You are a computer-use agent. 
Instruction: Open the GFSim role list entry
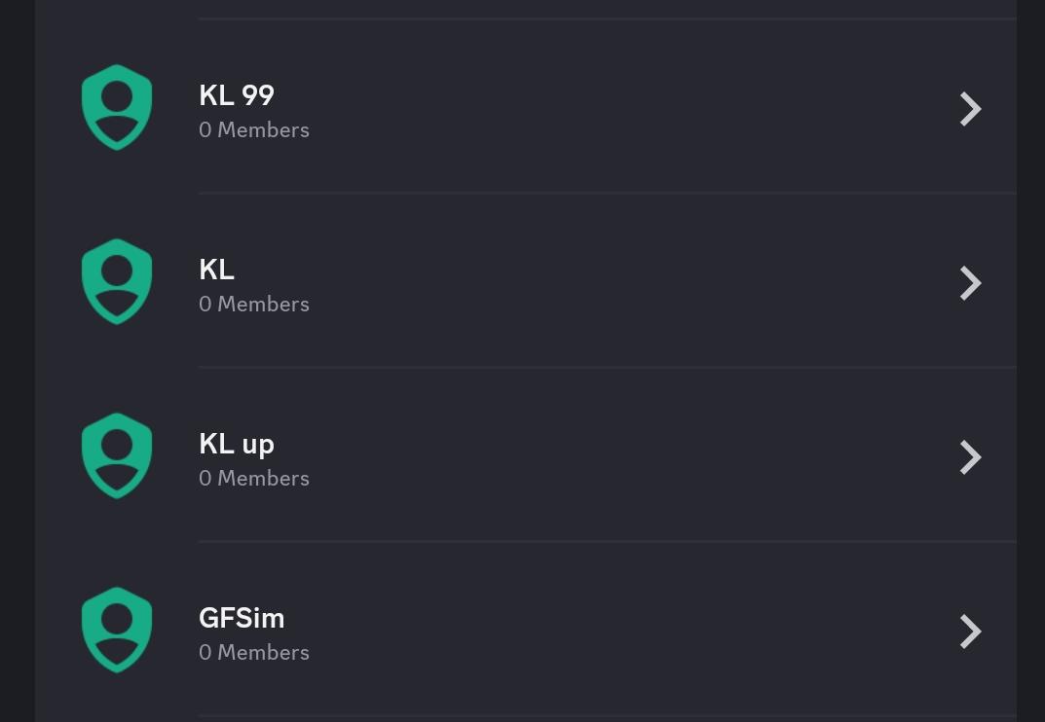526,631
